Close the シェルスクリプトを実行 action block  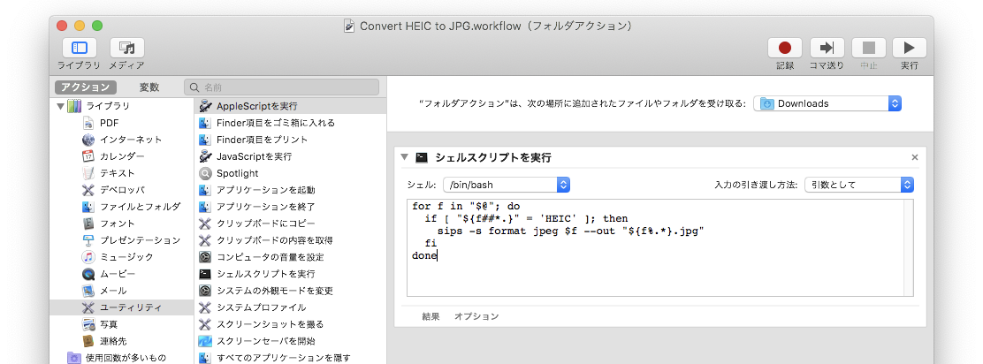click(x=915, y=158)
